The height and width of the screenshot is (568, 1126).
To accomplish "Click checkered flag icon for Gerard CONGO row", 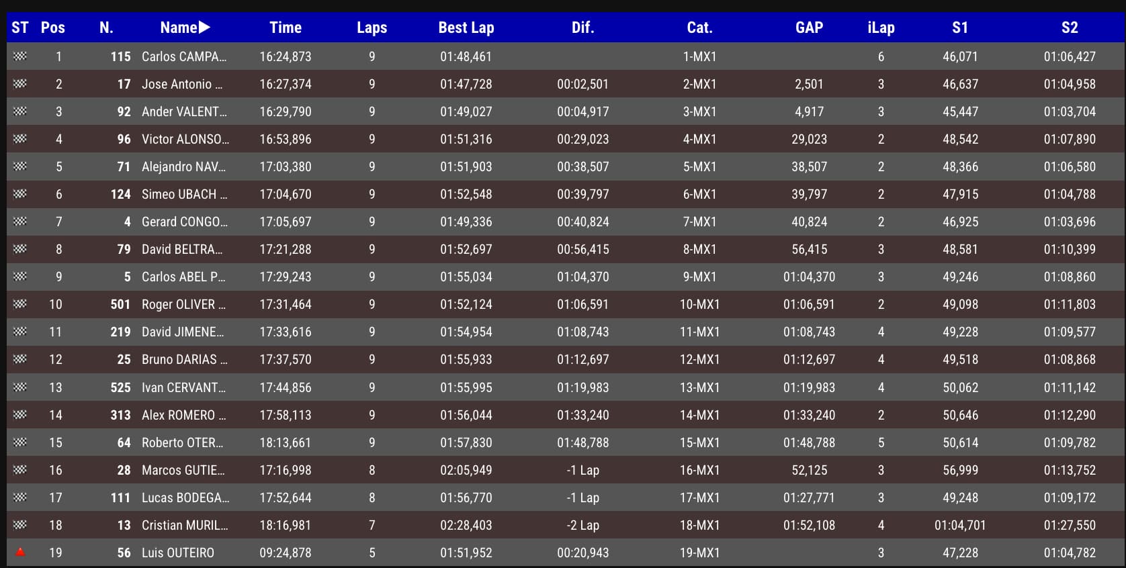I will [20, 222].
